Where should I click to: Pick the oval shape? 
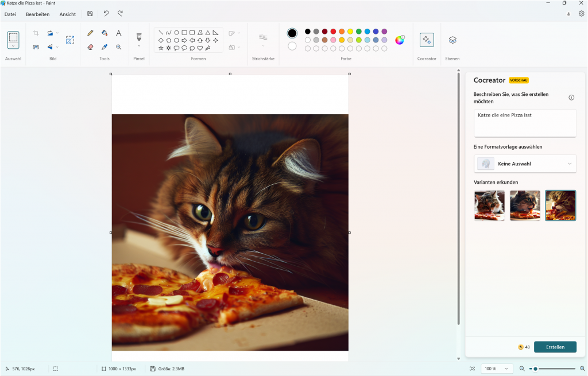176,33
